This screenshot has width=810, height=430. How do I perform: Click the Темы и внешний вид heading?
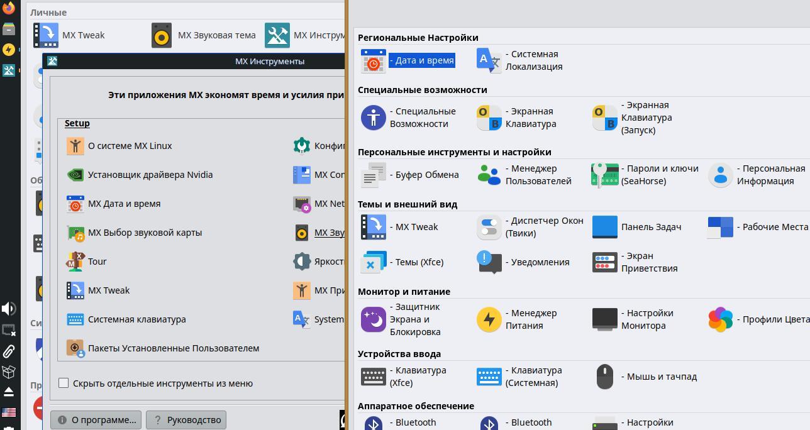coord(408,204)
